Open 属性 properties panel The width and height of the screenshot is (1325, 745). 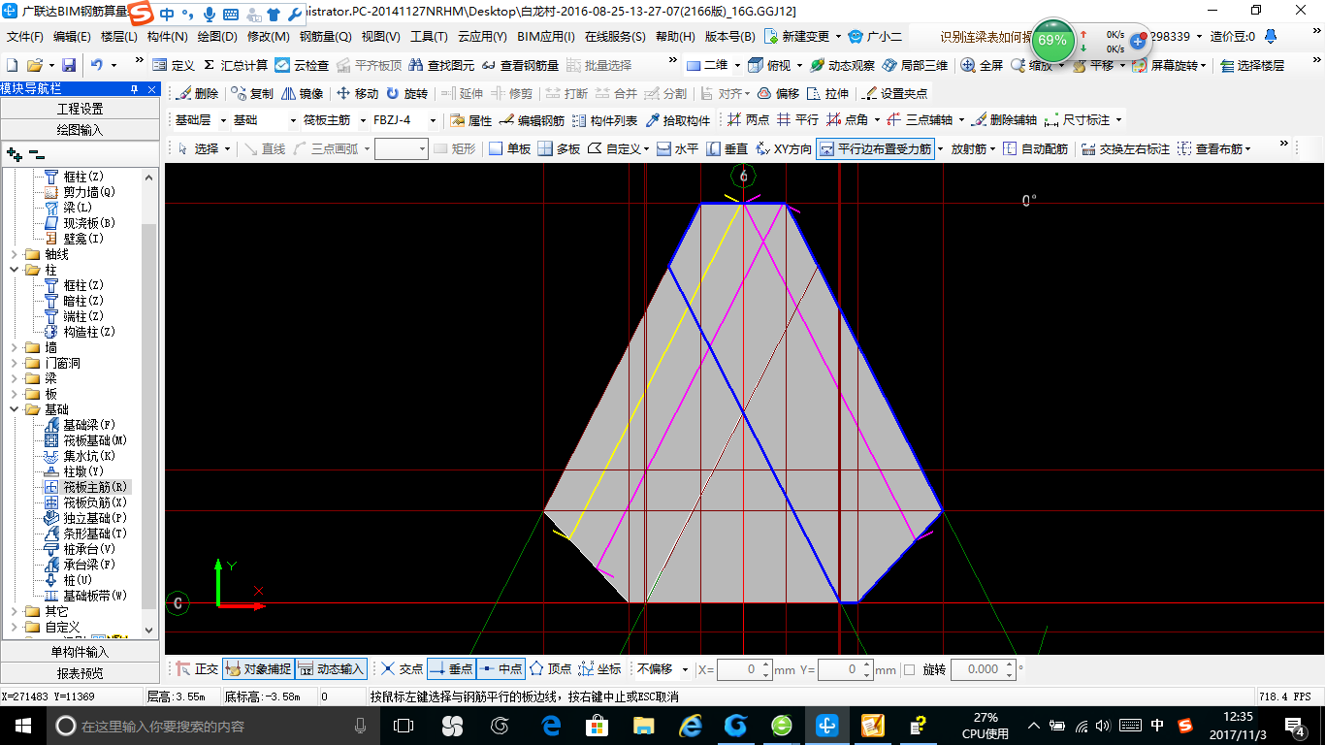coord(471,120)
